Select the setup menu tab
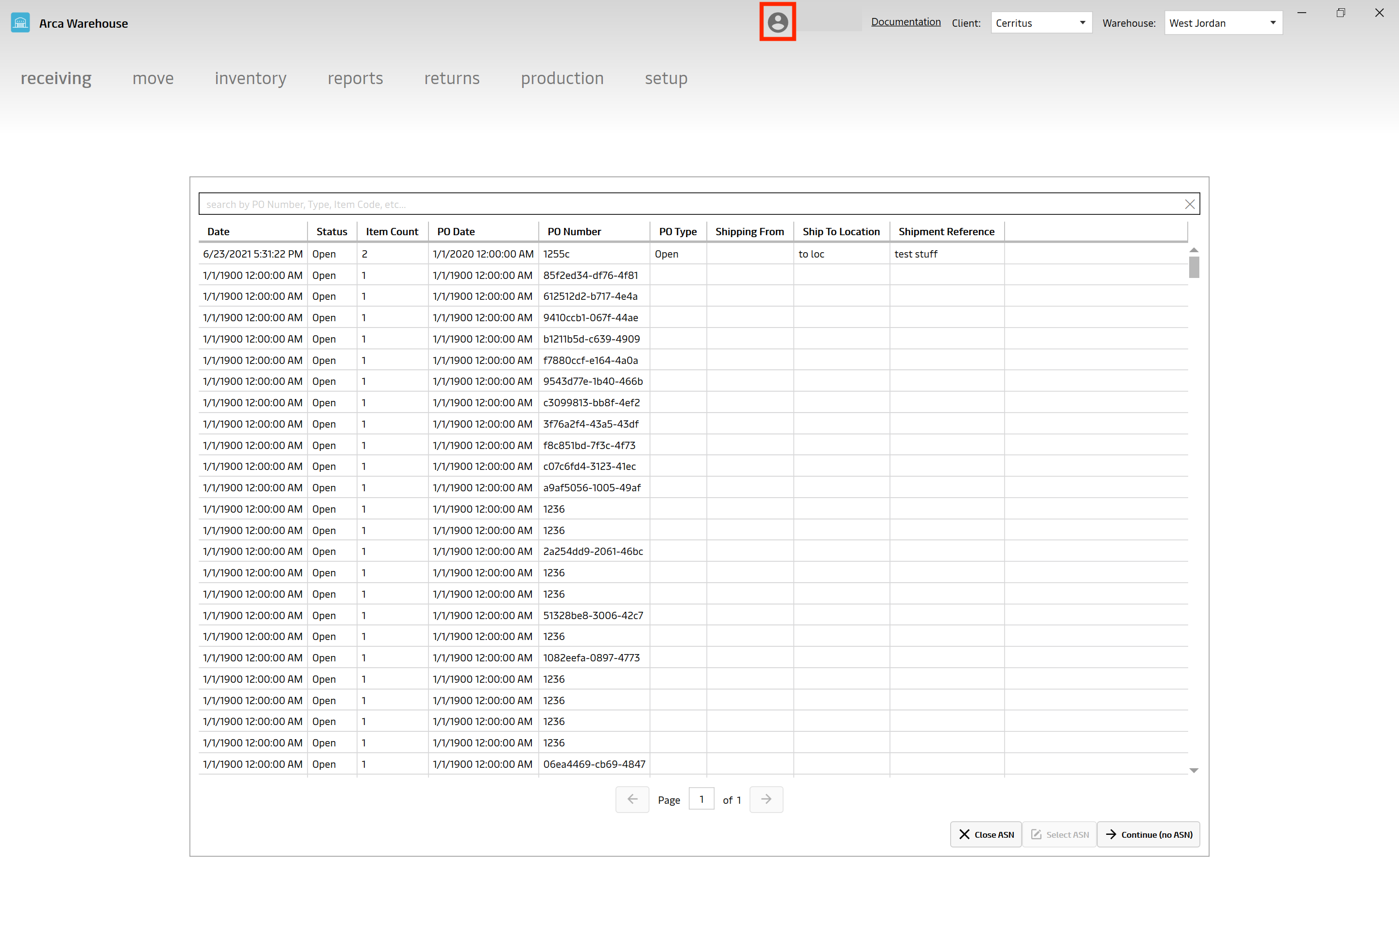 tap(665, 78)
